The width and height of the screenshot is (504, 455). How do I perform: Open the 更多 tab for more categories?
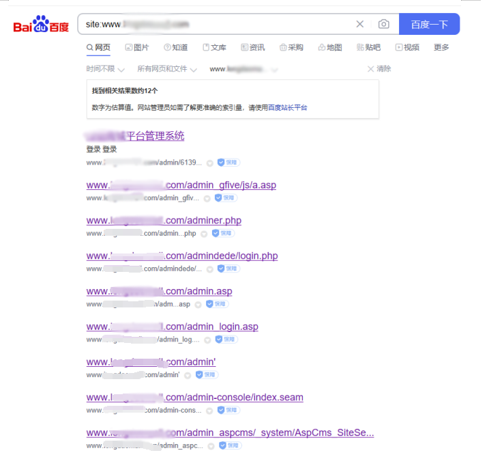441,47
